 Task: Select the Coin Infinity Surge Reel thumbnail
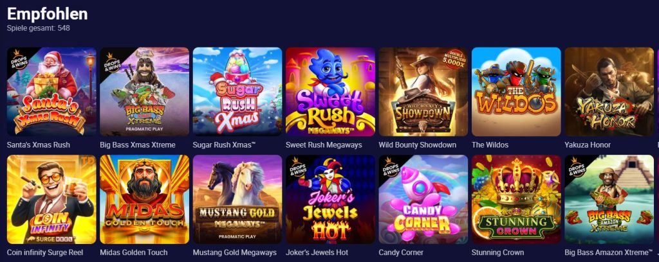pyautogui.click(x=51, y=199)
